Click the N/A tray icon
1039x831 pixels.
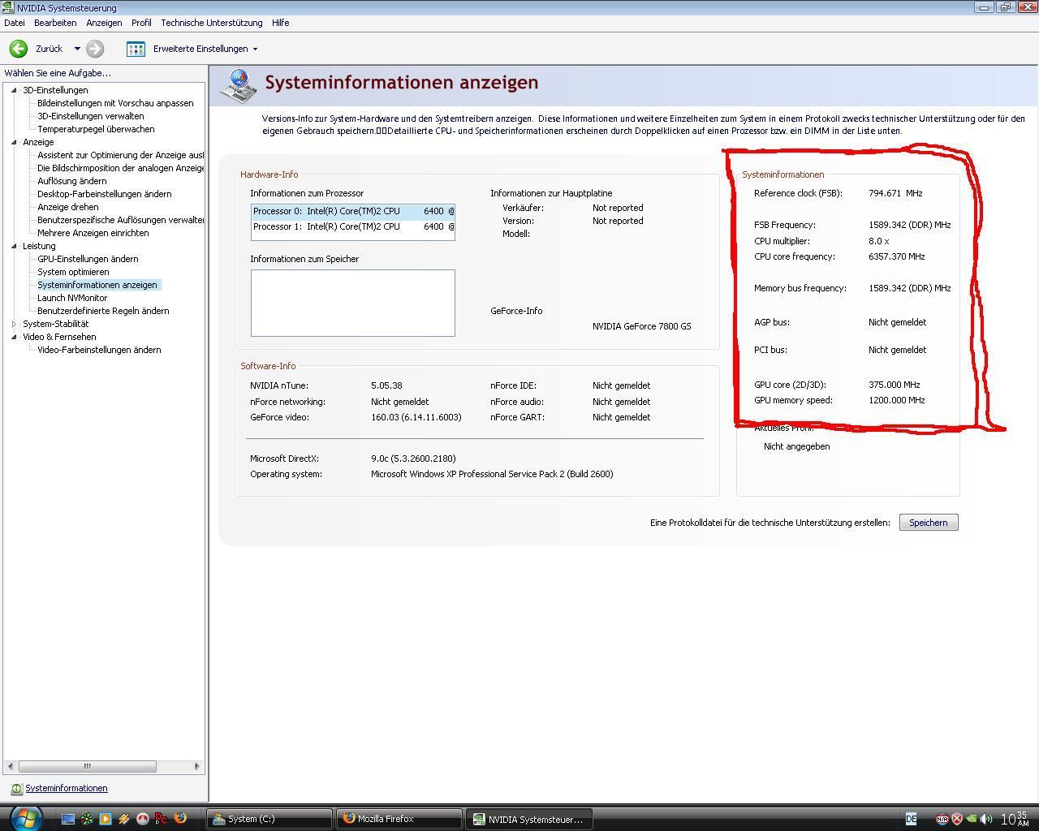(942, 819)
